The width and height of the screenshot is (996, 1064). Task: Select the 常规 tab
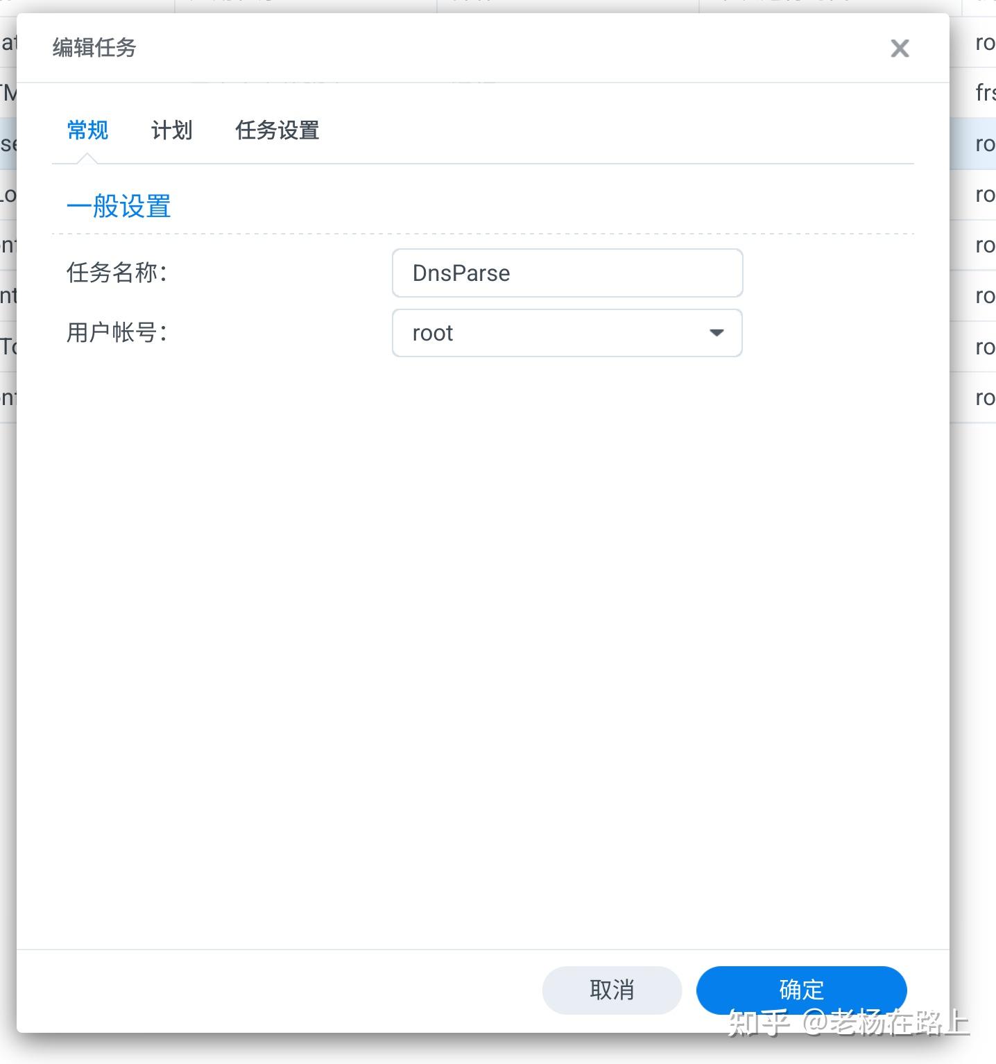[x=87, y=130]
